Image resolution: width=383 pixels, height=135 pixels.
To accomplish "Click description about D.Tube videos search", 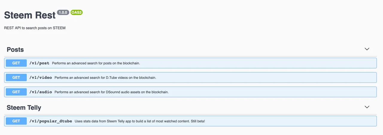I will 105,78.
